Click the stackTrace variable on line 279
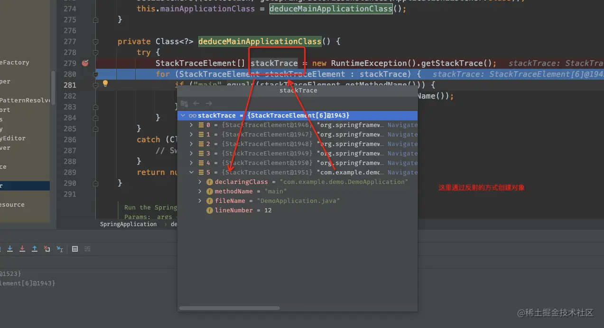This screenshot has width=604, height=328. [x=274, y=64]
